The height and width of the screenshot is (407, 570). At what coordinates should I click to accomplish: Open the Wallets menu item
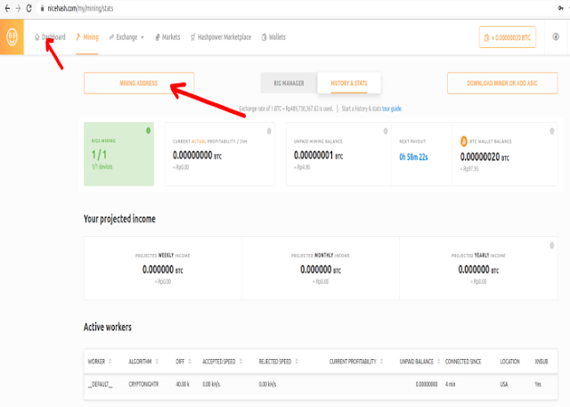tap(273, 37)
